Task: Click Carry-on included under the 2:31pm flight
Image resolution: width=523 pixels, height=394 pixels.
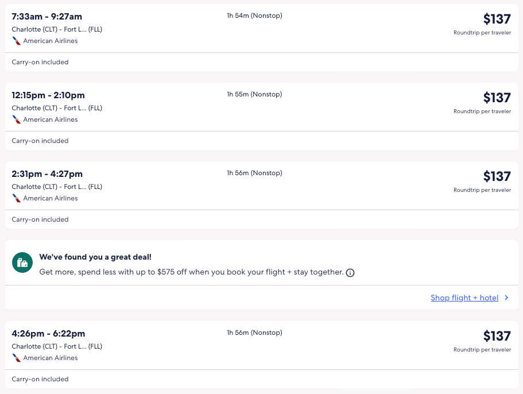Action: click(40, 219)
